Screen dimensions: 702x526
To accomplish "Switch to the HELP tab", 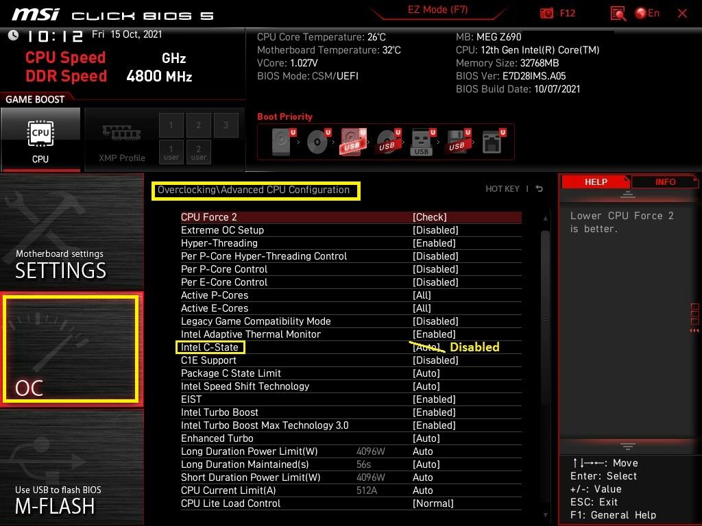I will pyautogui.click(x=596, y=181).
